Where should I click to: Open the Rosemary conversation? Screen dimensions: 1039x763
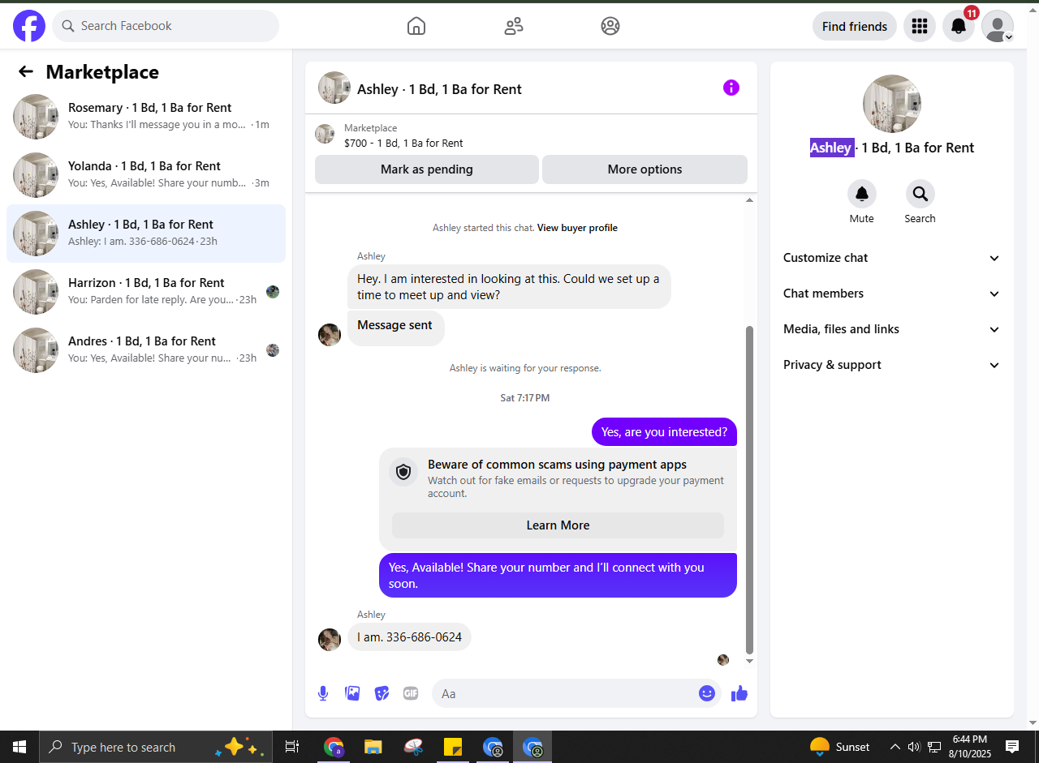click(x=146, y=117)
